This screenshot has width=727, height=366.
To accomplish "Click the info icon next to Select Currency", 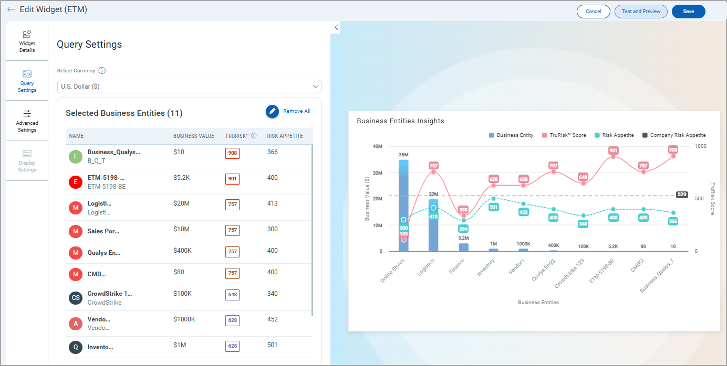I will pyautogui.click(x=102, y=71).
